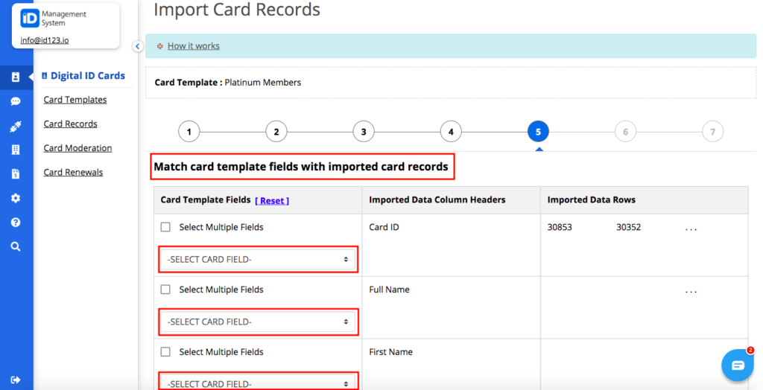Click the logout icon at sidebar bottom
763x390 pixels.
(x=16, y=380)
